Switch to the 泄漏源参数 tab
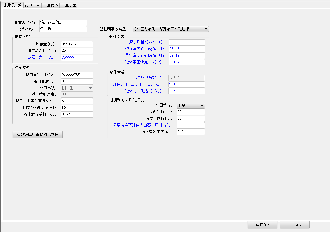This screenshot has height=232, width=330. coord(12,5)
